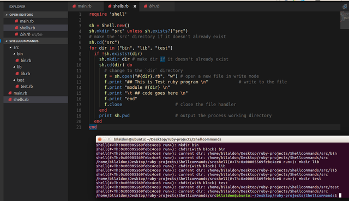This screenshot has height=201, width=349.
Task: Open the split editor icon at top right
Action: point(345,7)
